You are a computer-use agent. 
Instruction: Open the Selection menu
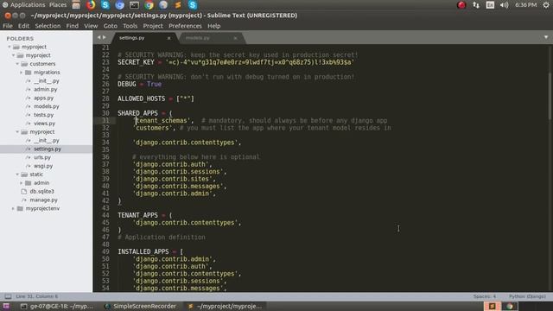click(48, 26)
